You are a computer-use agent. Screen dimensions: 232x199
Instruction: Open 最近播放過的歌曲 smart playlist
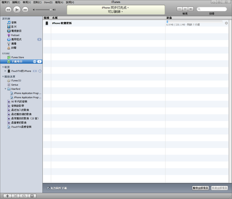click(21, 114)
